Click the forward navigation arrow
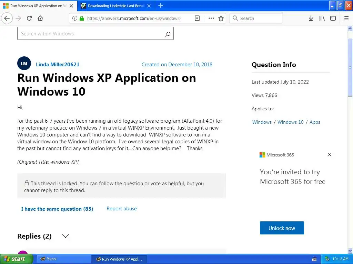The height and width of the screenshot is (264, 353). click(x=18, y=18)
